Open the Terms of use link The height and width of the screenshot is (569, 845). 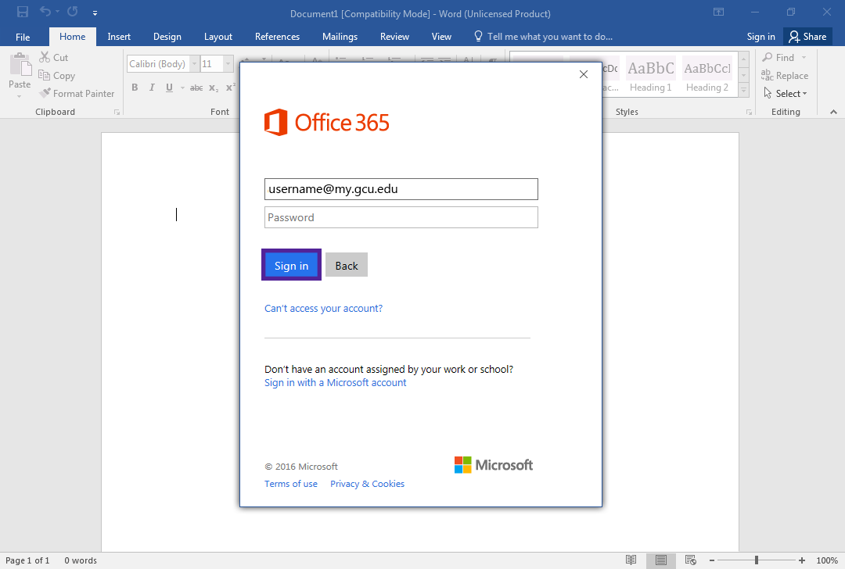coord(291,484)
